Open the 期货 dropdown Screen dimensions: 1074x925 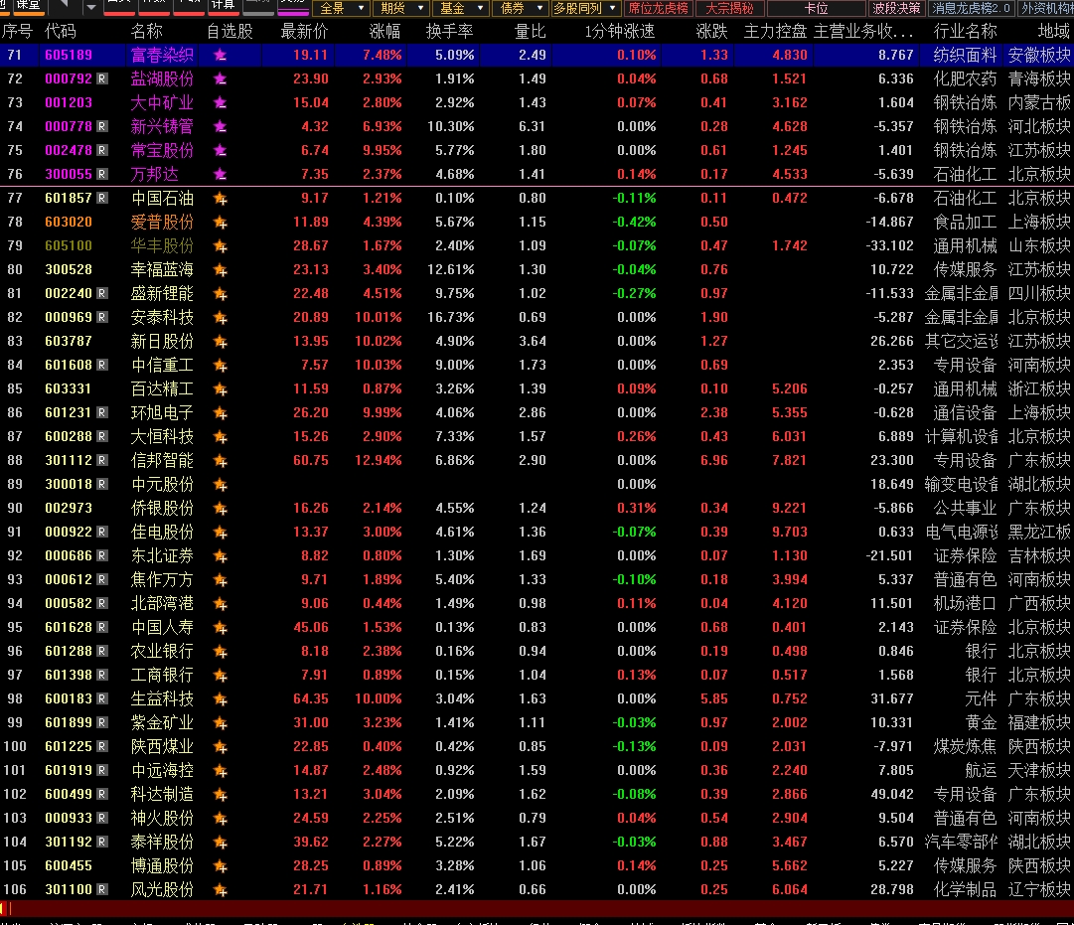point(402,8)
